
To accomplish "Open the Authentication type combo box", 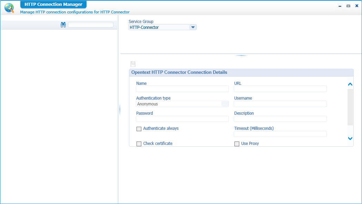I will point(182,104).
